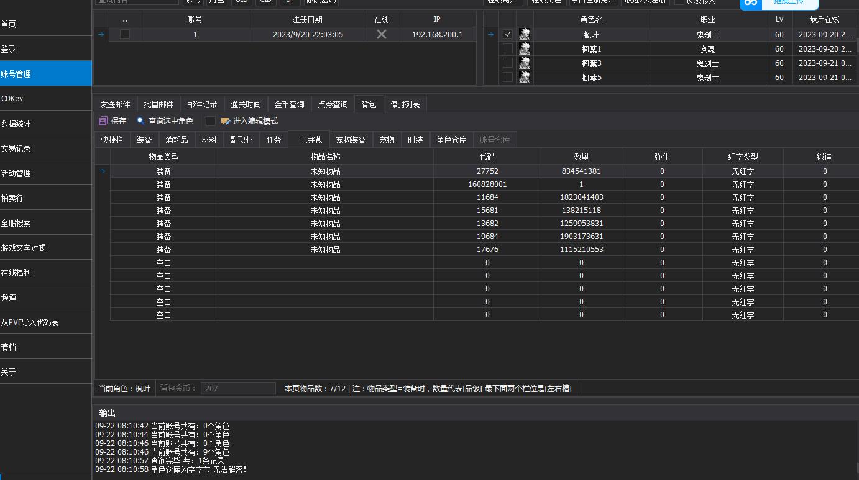Go to 从PVF导入代码表 in sidebar
This screenshot has width=859, height=480.
pyautogui.click(x=30, y=322)
